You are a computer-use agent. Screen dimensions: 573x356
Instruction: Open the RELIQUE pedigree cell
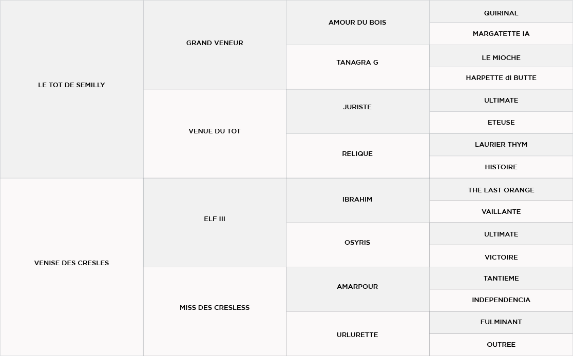click(357, 154)
